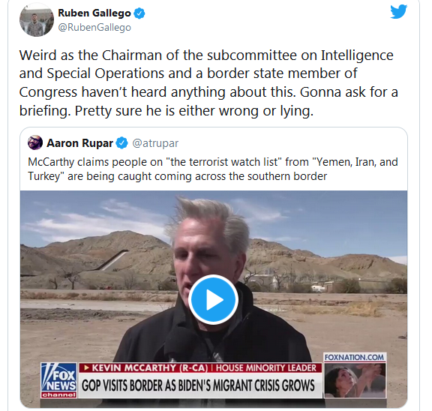Viewport: 432px width, 411px height.
Task: Click Ruben Gallego's blue verified badge
Action: (139, 13)
